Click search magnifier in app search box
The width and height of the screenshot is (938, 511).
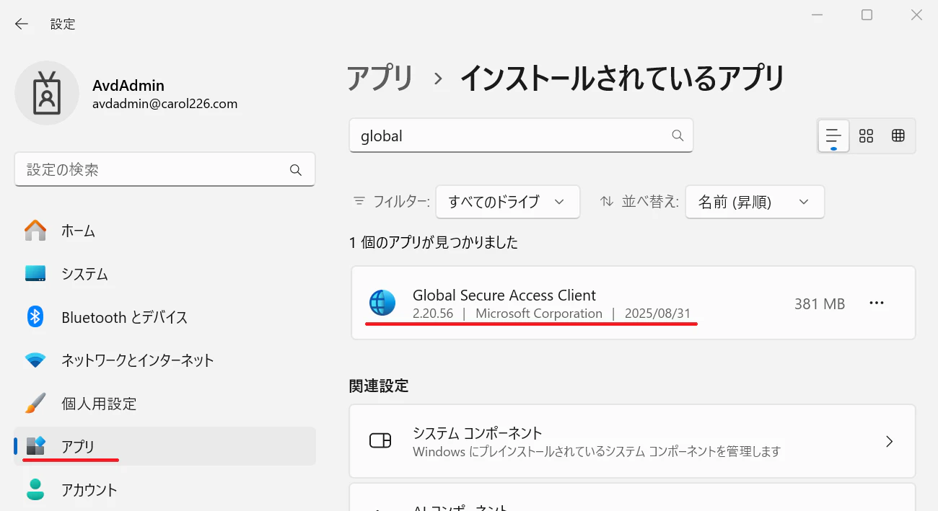pos(677,135)
